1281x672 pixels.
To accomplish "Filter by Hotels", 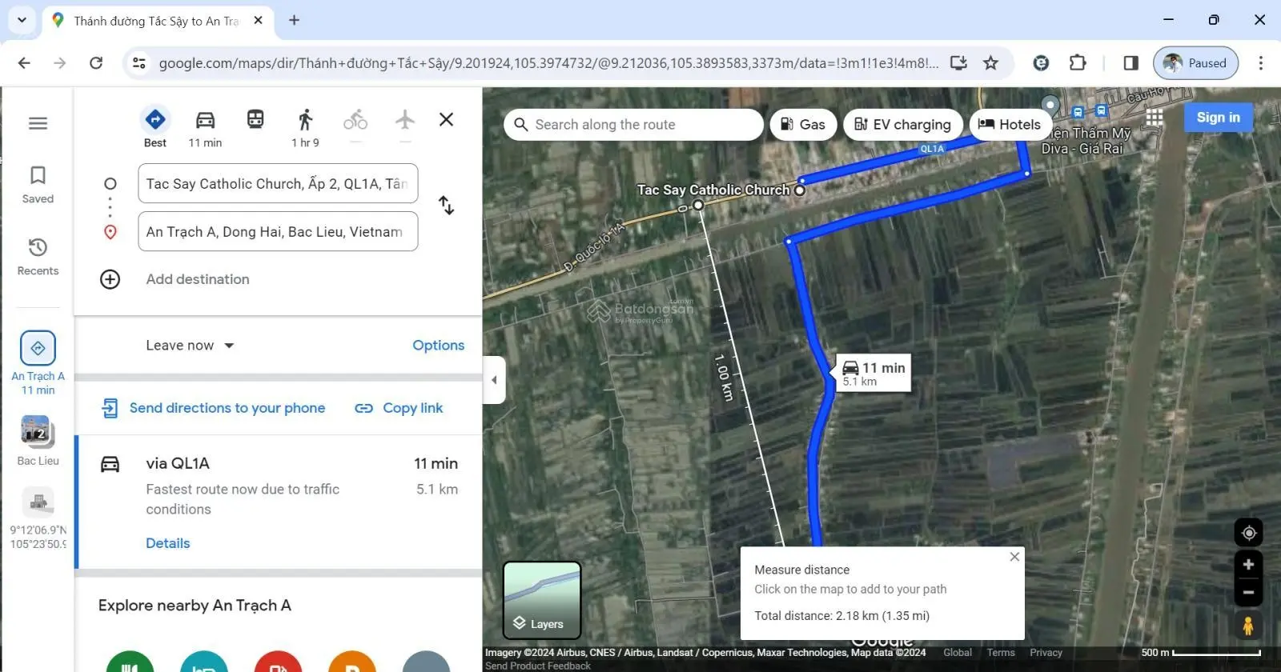I will coord(1010,125).
